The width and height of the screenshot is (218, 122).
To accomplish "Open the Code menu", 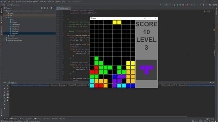I will (x=24, y=2).
